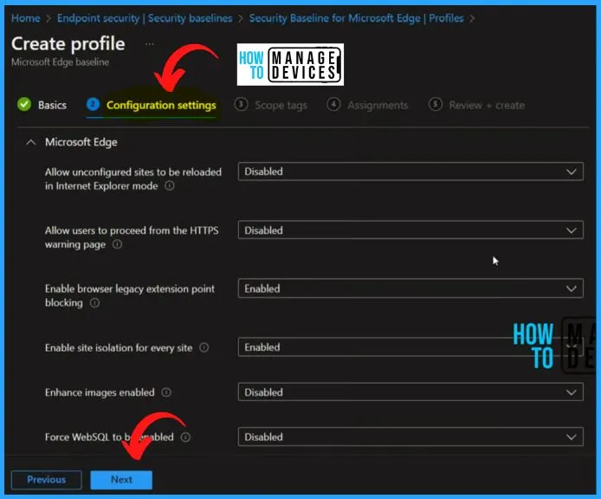Open ellipsis menu beside Create profile title
The width and height of the screenshot is (601, 499).
(x=150, y=44)
